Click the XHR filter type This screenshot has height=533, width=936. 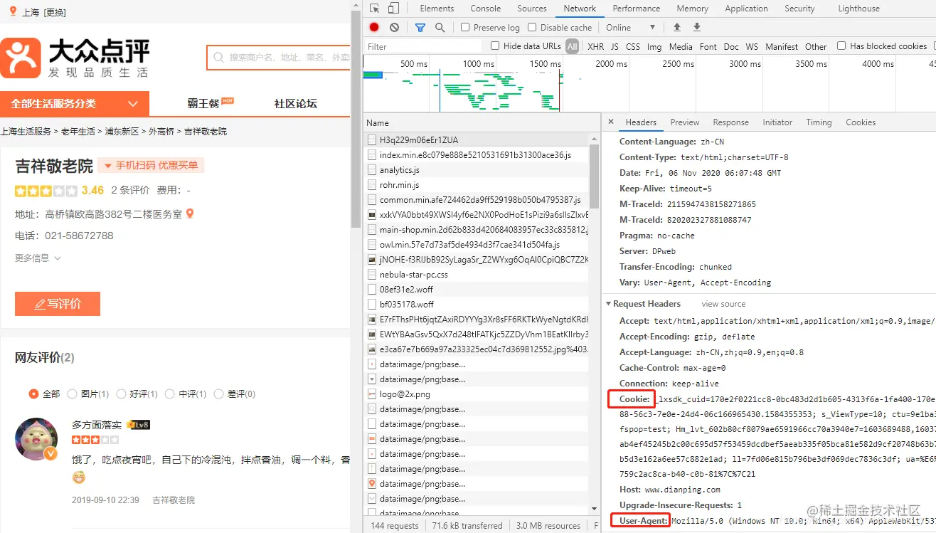pyautogui.click(x=595, y=46)
